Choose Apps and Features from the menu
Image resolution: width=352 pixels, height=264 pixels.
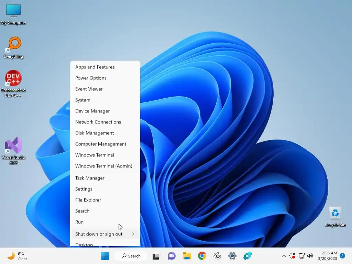point(105,67)
